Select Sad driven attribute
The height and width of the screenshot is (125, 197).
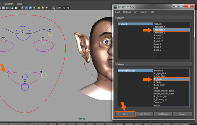pos(156,88)
